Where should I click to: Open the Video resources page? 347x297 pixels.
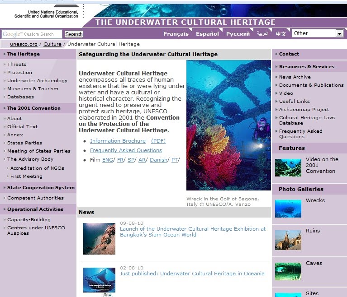pos(286,93)
